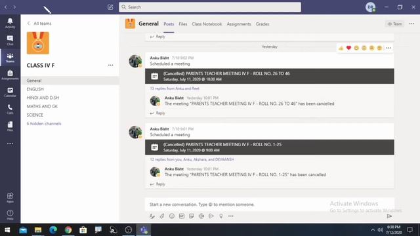Insert a GIF
The height and width of the screenshot is (236, 420).
182,216
